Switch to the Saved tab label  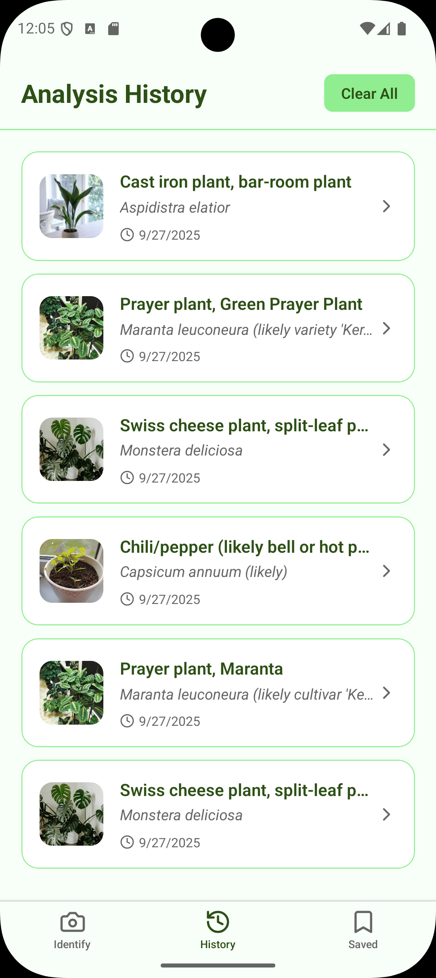click(x=363, y=945)
